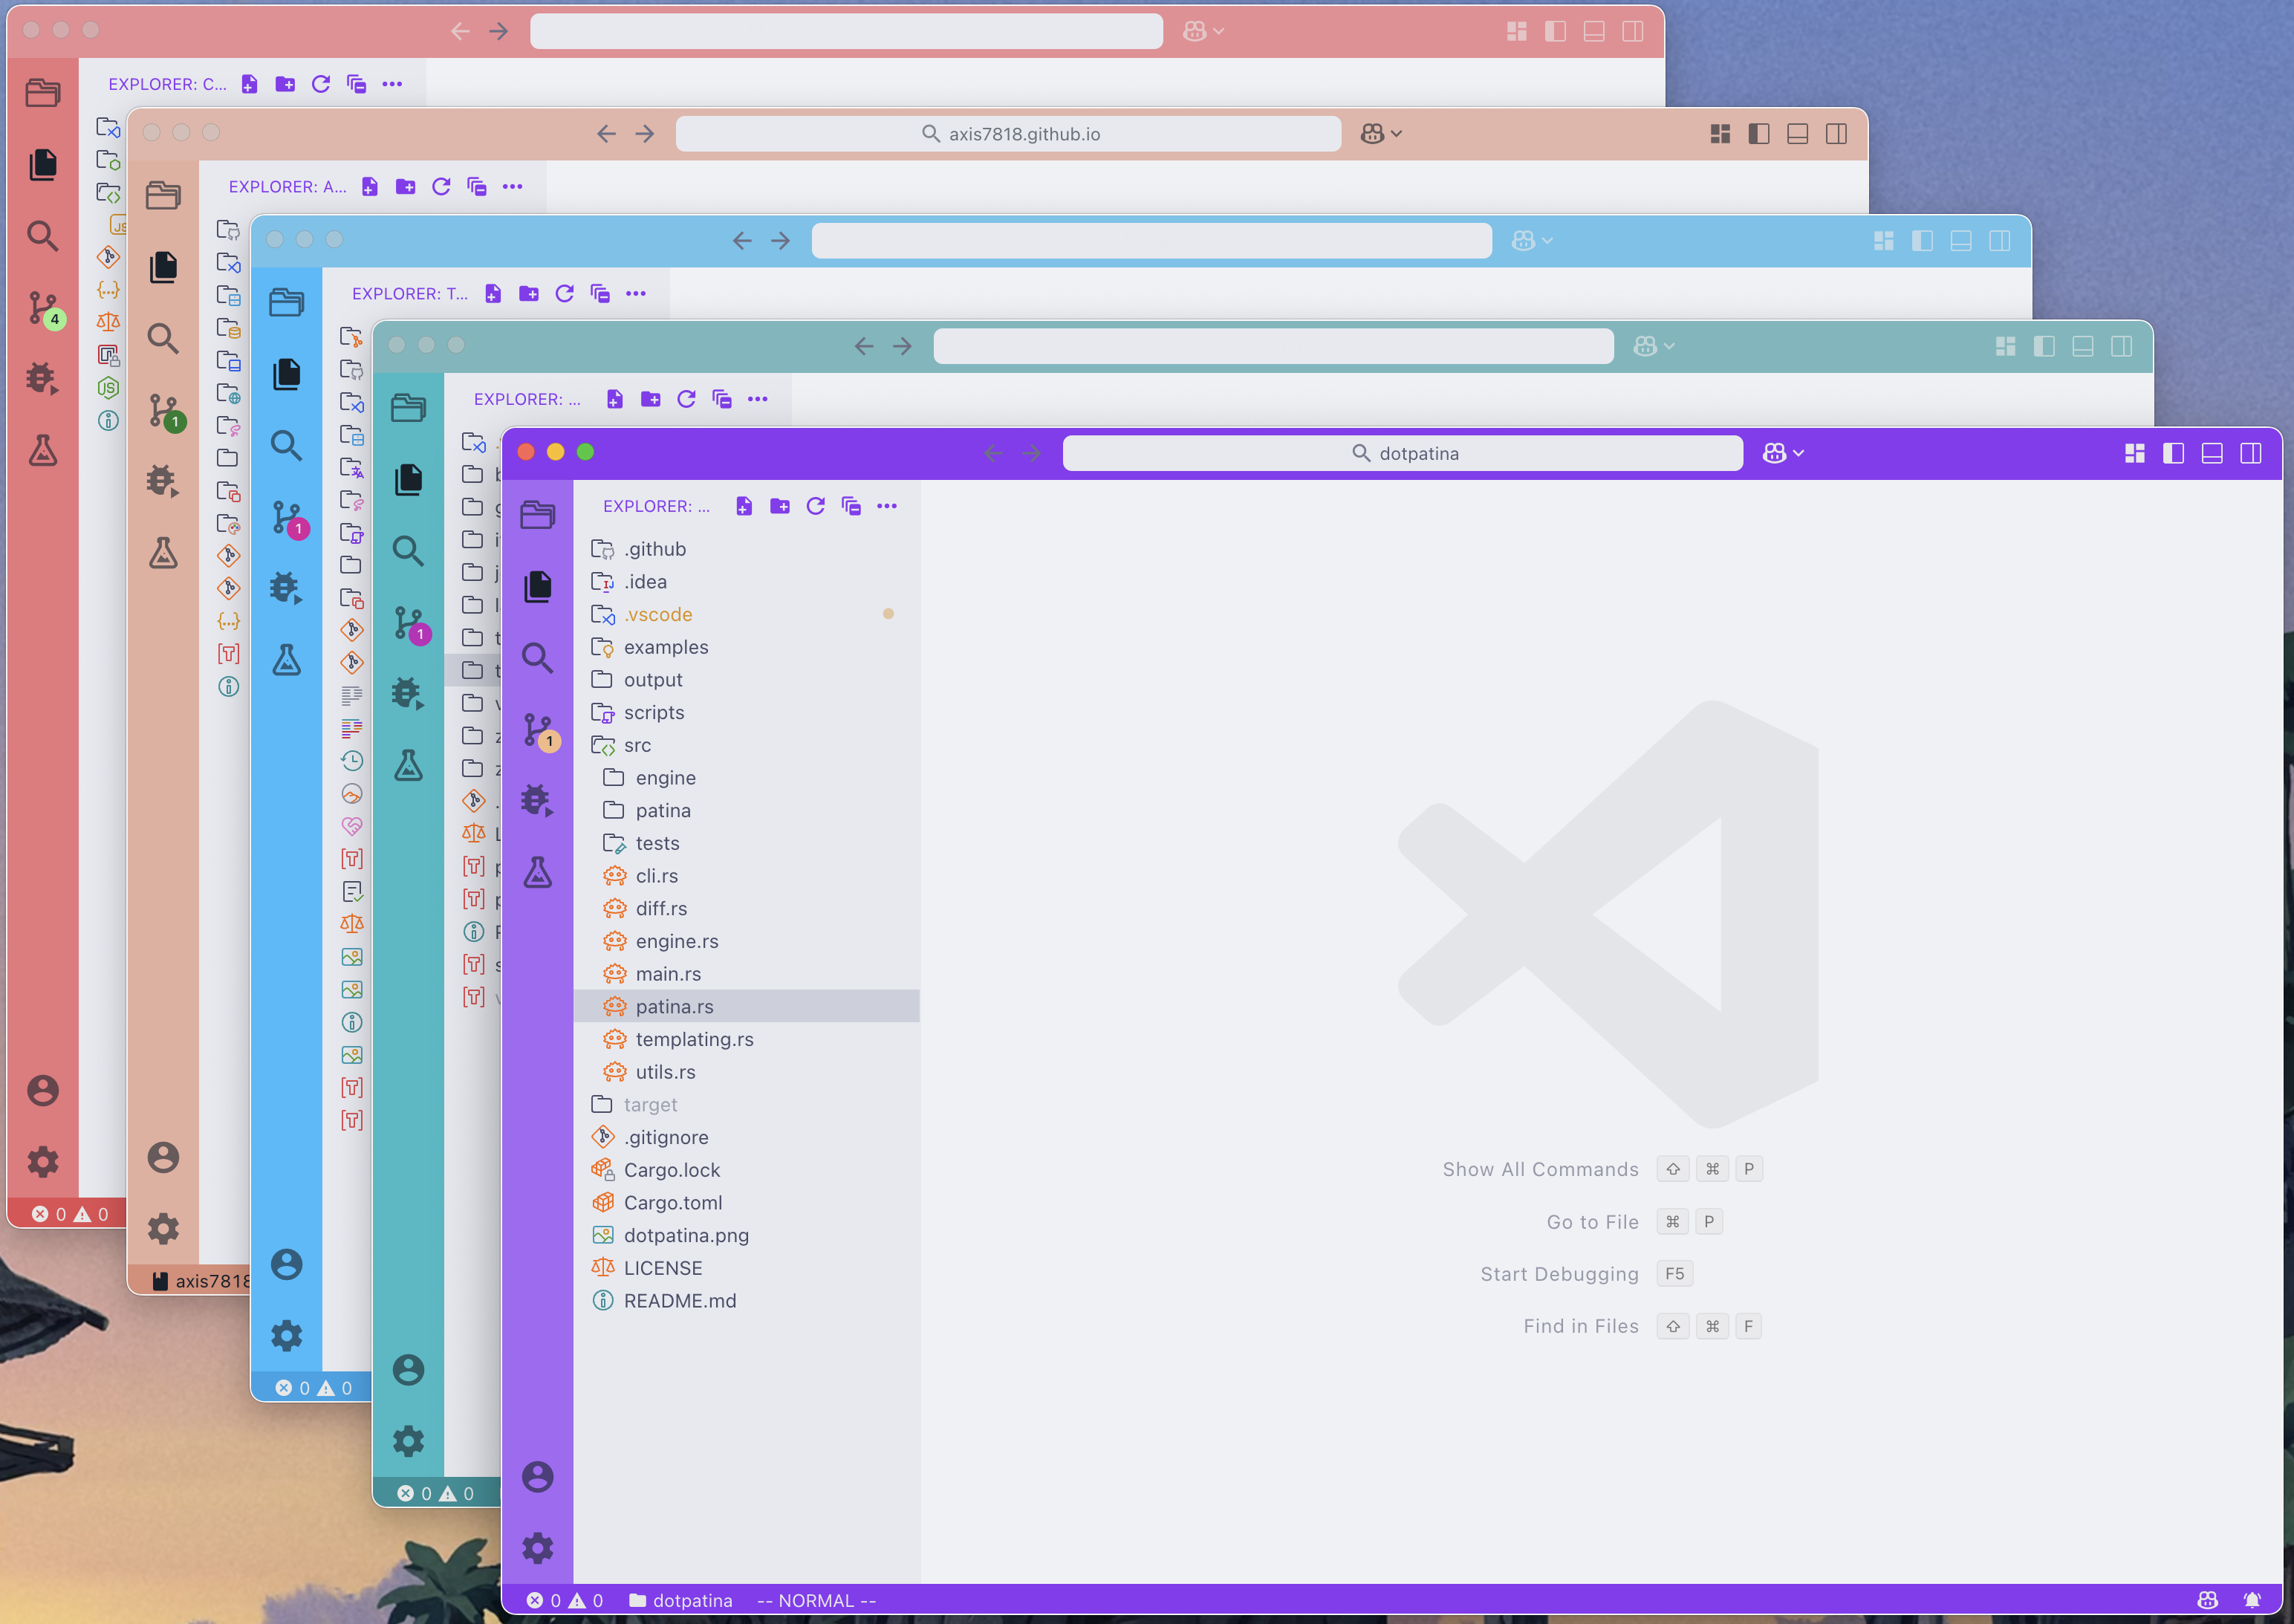The height and width of the screenshot is (1624, 2294).
Task: Open the Testing flask in dotpatina window
Action: point(538,872)
